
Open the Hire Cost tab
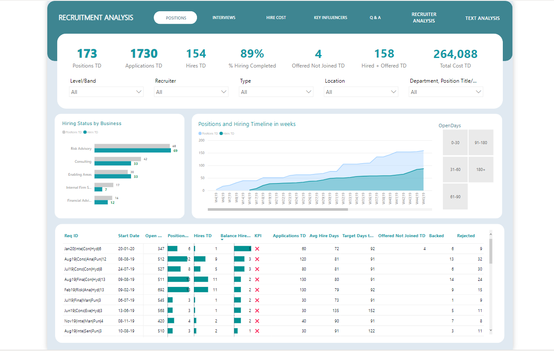tap(276, 18)
